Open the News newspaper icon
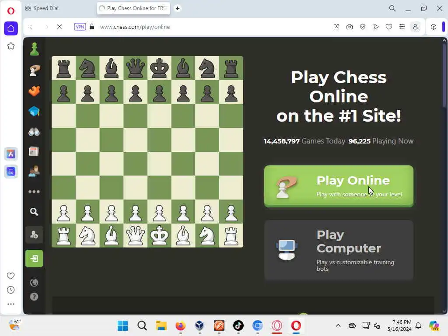Viewport: 448px width, 336px height. [x=34, y=151]
